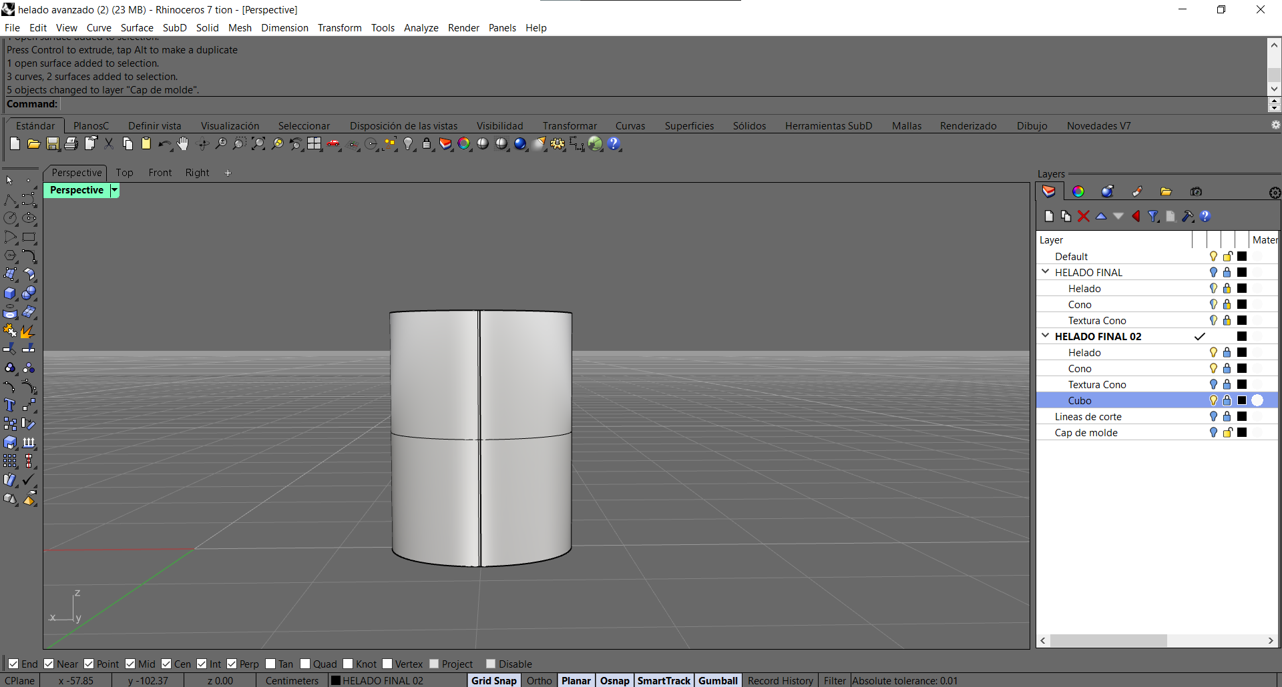Select the Box solid tool in sidebar
Image resolution: width=1282 pixels, height=687 pixels.
[x=10, y=293]
